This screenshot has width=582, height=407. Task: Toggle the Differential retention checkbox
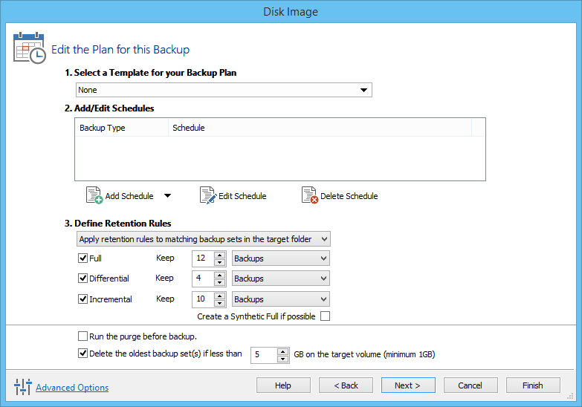point(83,279)
